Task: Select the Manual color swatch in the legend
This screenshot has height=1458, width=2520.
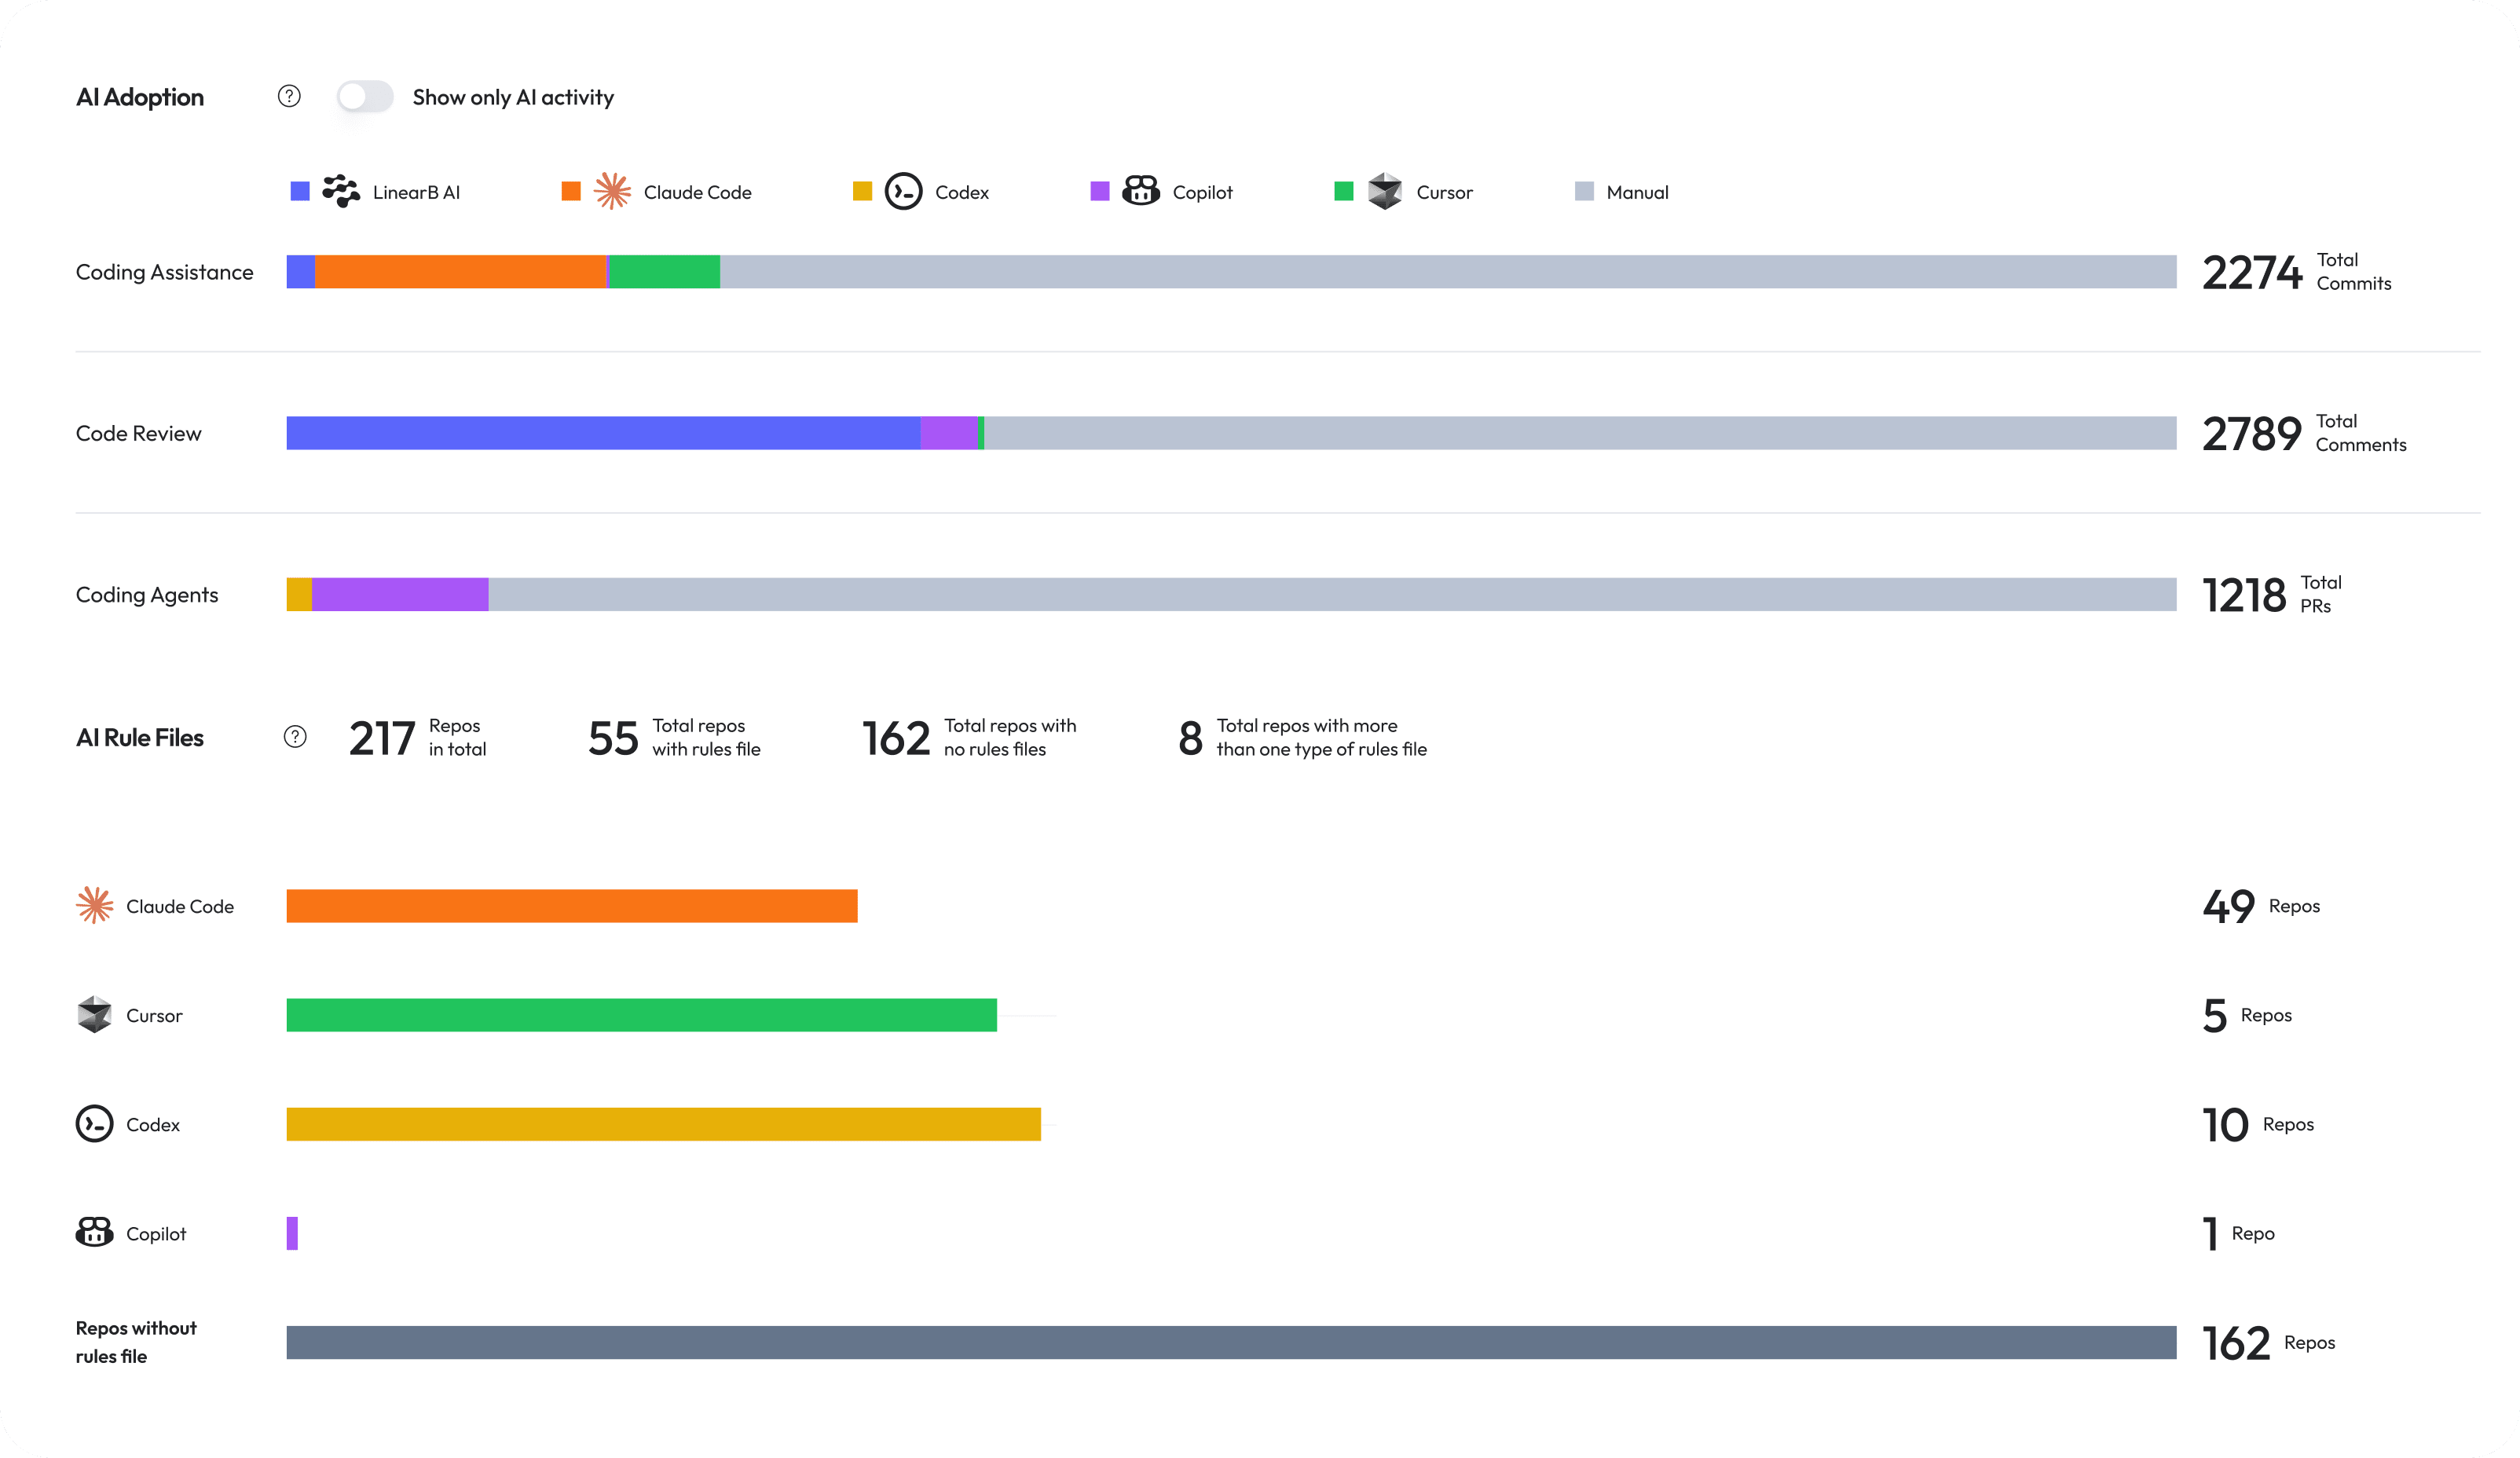Action: point(1585,191)
